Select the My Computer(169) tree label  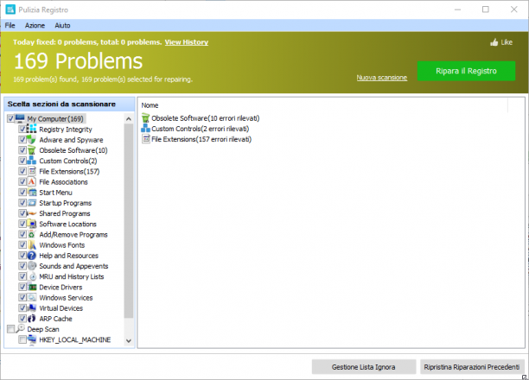(x=55, y=118)
